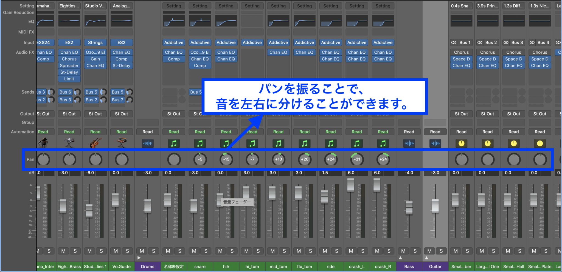
Task: Open the St Out output menu on the Bass channel
Action: point(409,114)
